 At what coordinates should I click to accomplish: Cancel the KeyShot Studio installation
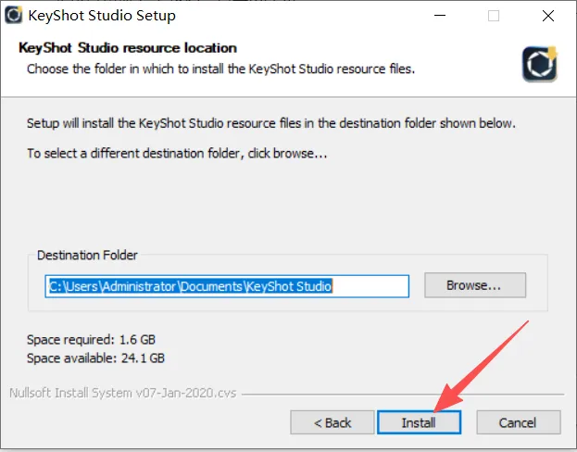click(518, 422)
